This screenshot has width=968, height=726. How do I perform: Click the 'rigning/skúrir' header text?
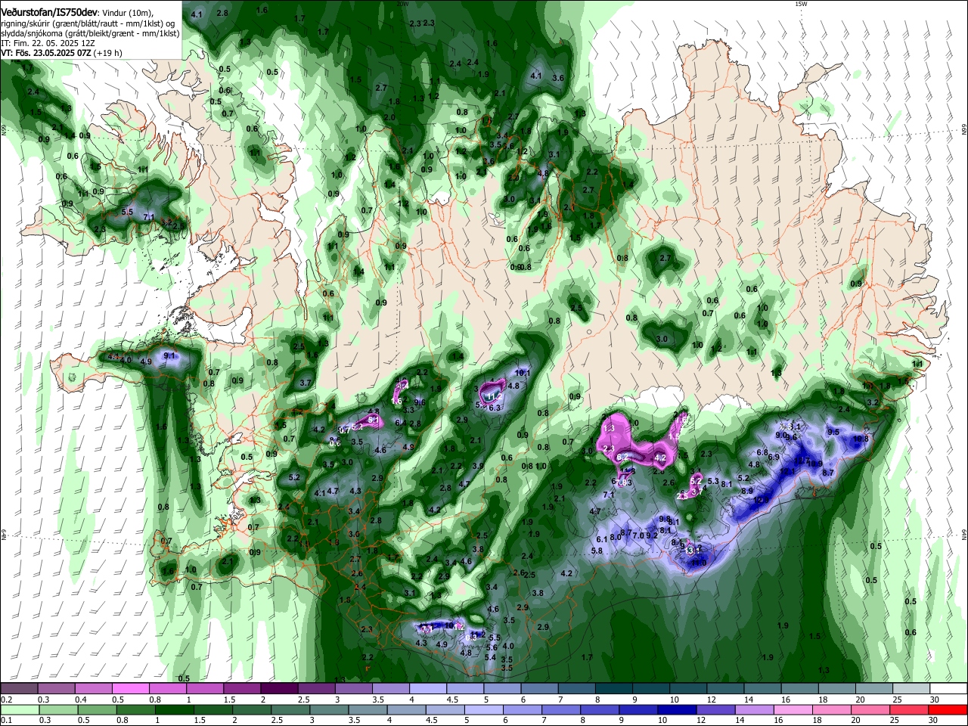26,24
